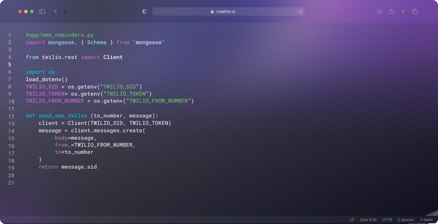Click the def keyword on line 12
438x224 pixels.
[x=30, y=116]
